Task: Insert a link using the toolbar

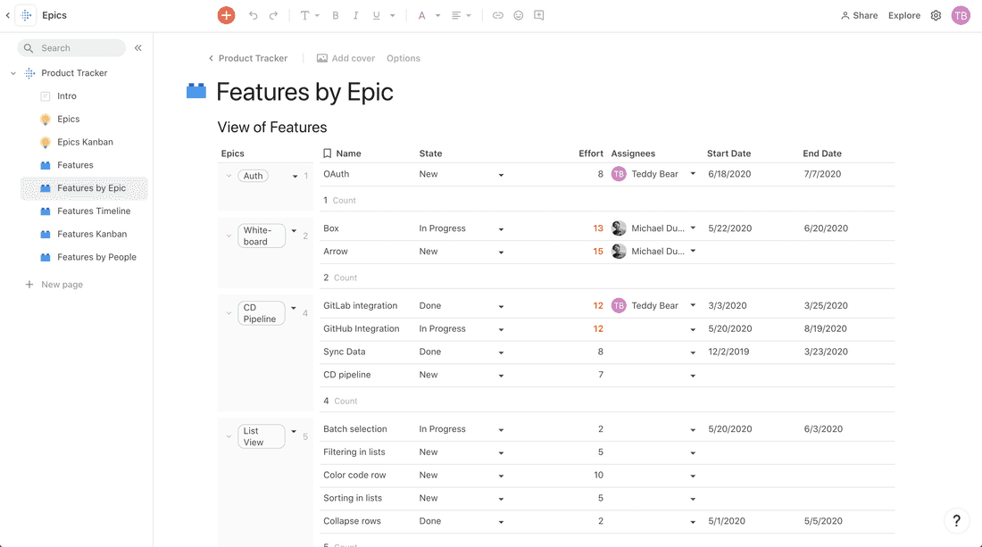Action: coord(498,15)
